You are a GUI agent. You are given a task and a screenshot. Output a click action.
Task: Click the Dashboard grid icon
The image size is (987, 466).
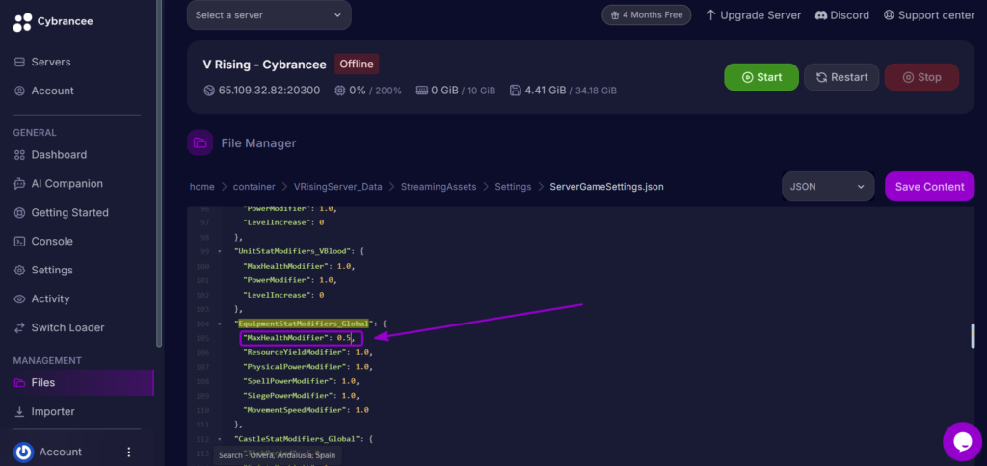click(19, 155)
